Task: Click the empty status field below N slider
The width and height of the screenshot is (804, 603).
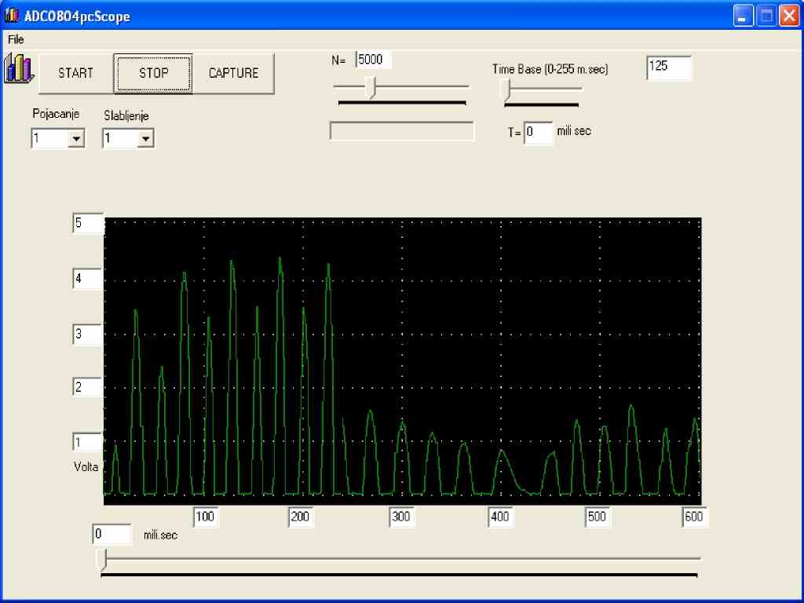Action: click(x=402, y=131)
